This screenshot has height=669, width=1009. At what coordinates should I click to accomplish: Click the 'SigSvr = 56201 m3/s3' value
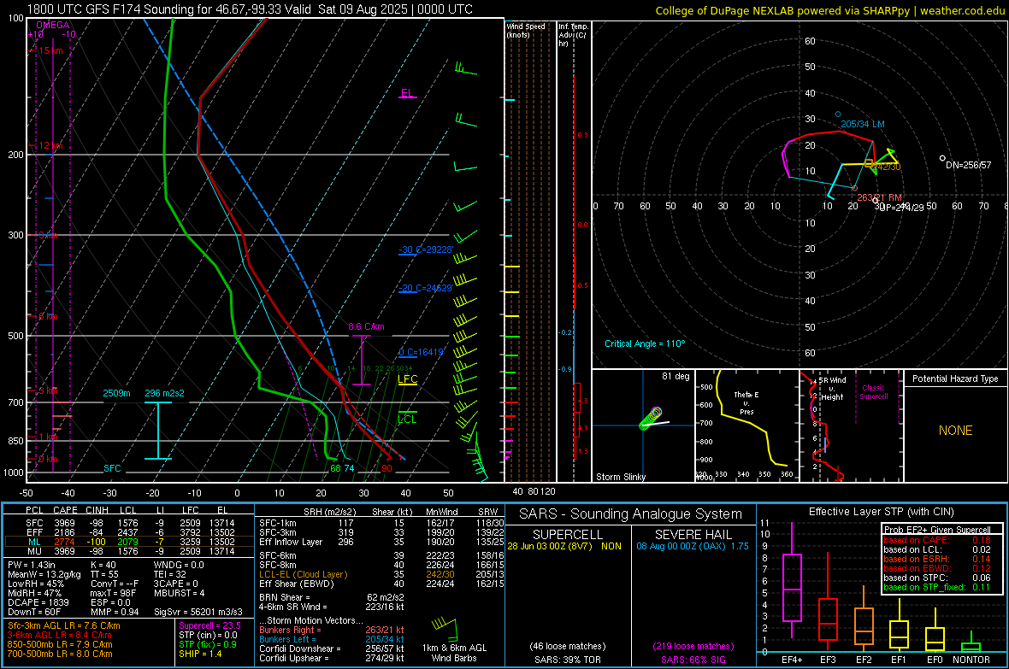(198, 612)
